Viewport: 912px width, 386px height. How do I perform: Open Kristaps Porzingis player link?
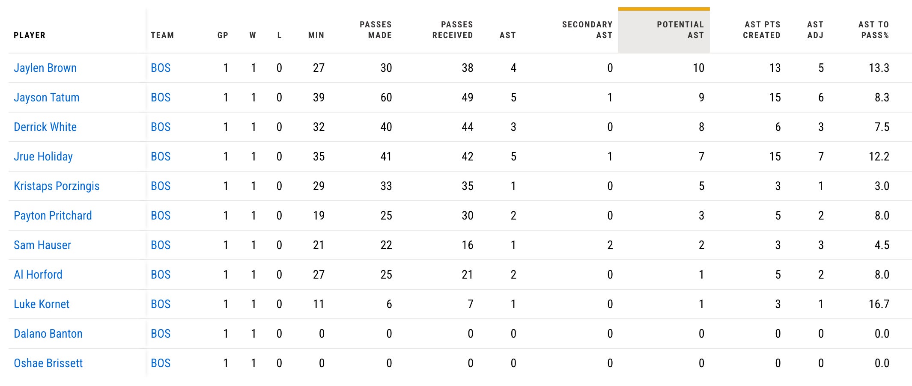pyautogui.click(x=57, y=186)
